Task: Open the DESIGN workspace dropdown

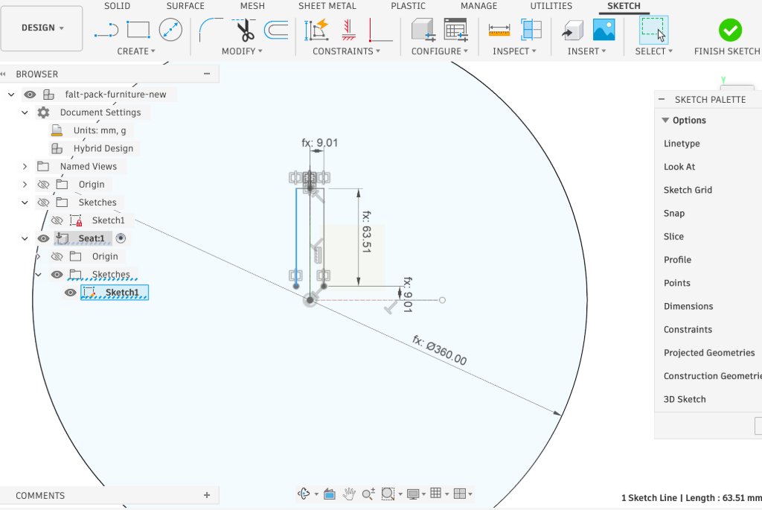Action: 42,28
